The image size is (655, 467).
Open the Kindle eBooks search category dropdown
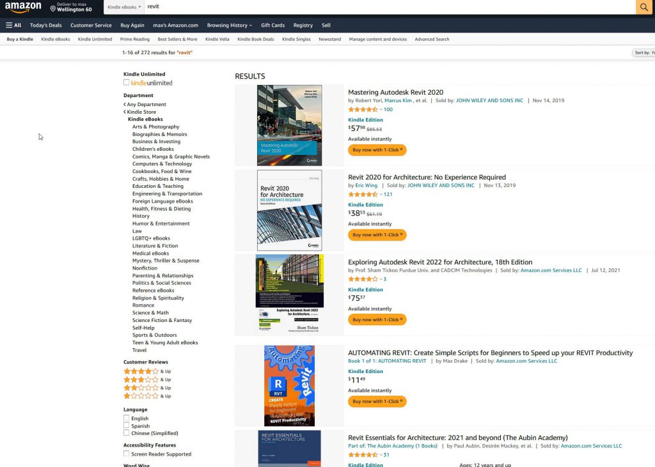click(124, 7)
